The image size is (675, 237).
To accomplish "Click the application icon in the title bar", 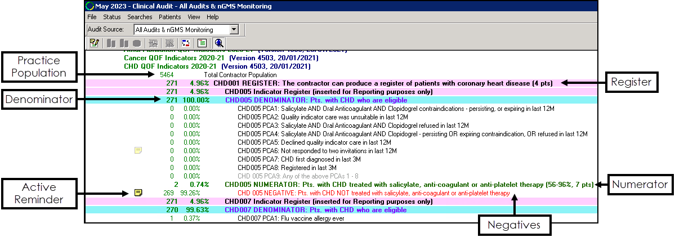I will tap(90, 6).
